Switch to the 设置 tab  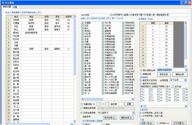(x=15, y=7)
